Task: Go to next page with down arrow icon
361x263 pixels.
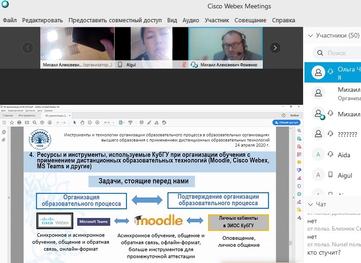Action: (x=50, y=122)
